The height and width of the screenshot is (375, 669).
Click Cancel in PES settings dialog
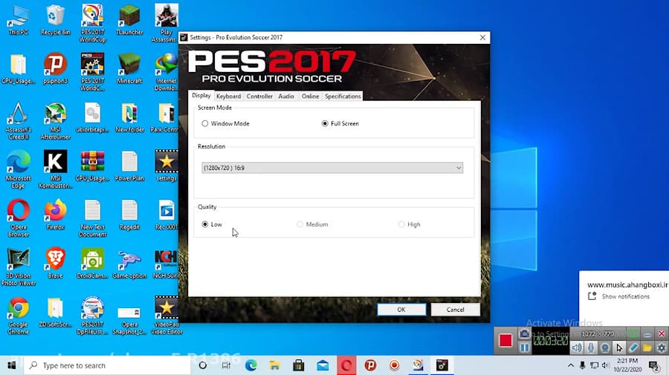click(455, 310)
